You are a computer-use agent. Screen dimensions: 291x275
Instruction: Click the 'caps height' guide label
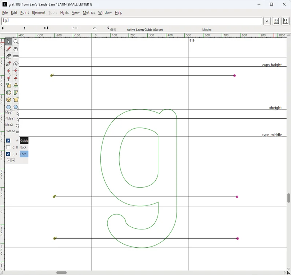pos(272,65)
